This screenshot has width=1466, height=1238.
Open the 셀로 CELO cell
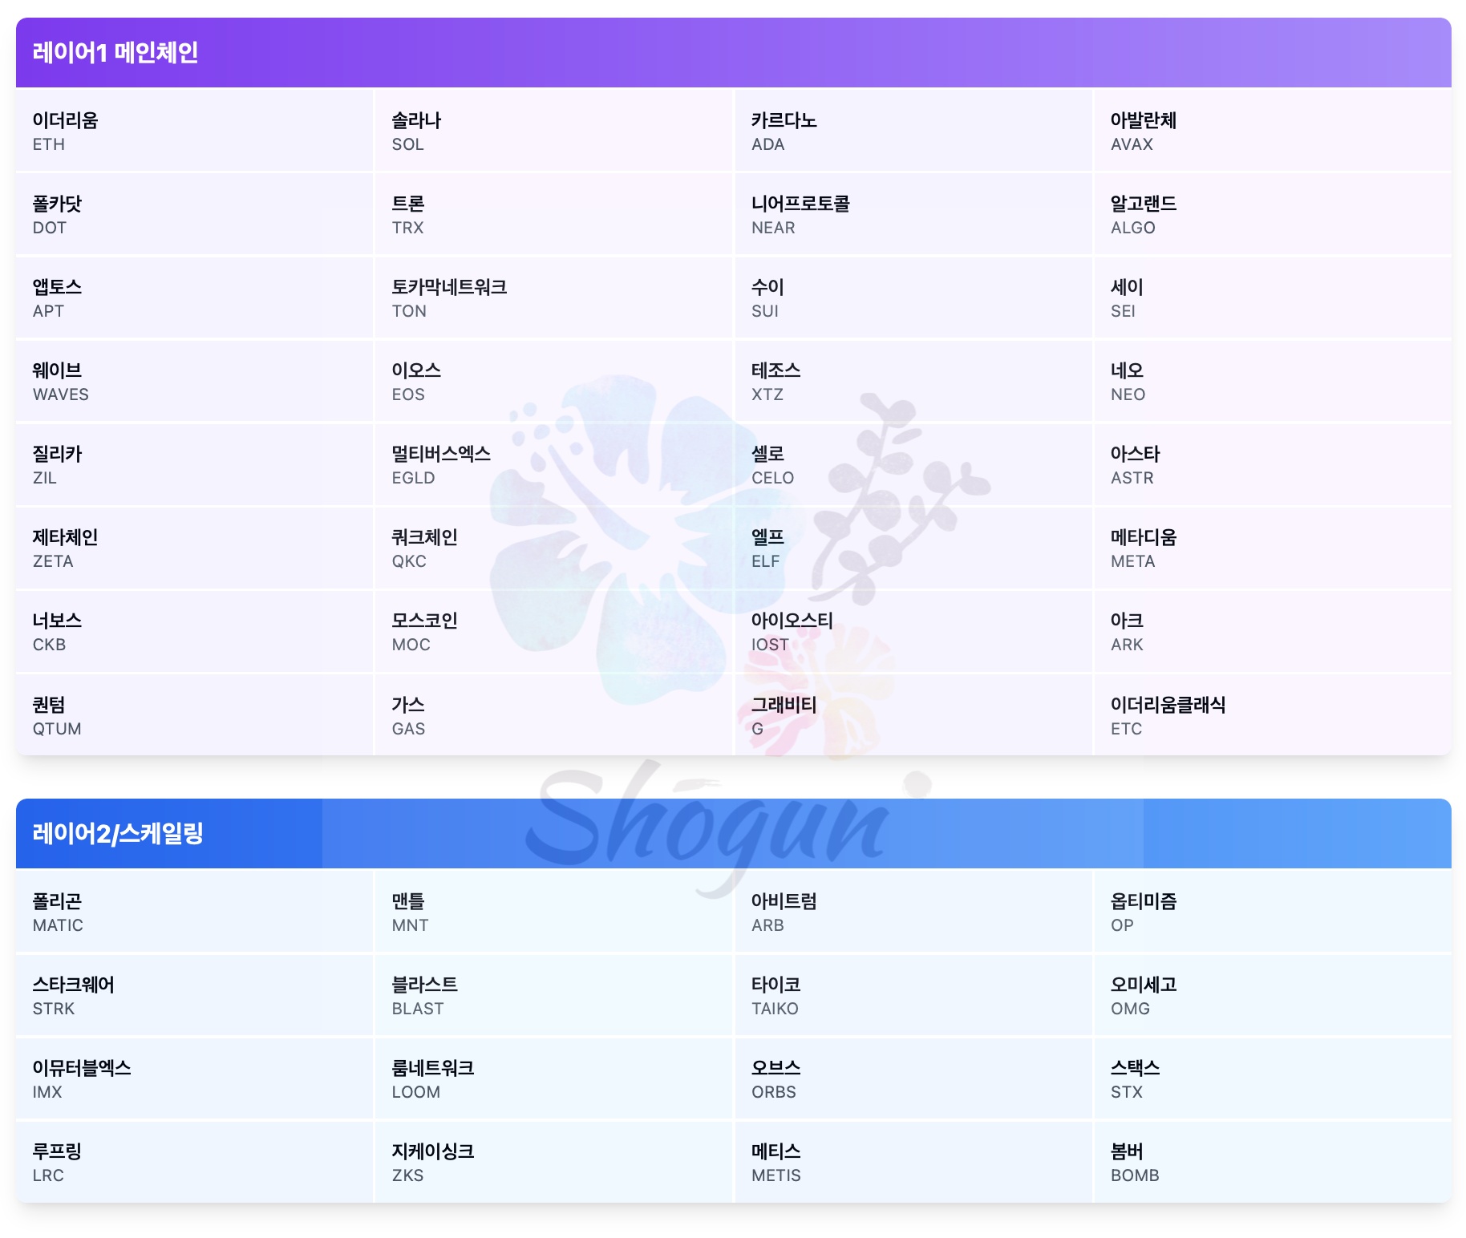[913, 464]
